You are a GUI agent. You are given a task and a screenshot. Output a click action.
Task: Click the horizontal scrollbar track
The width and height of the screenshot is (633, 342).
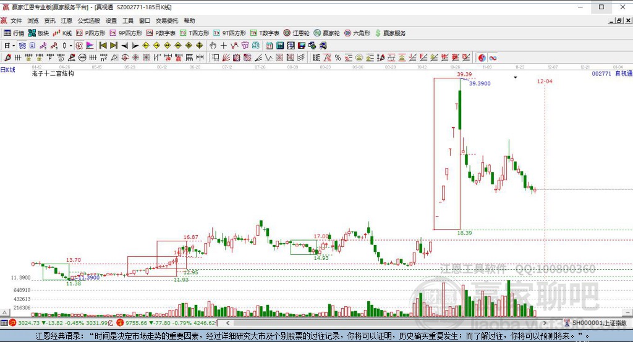click(x=386, y=323)
